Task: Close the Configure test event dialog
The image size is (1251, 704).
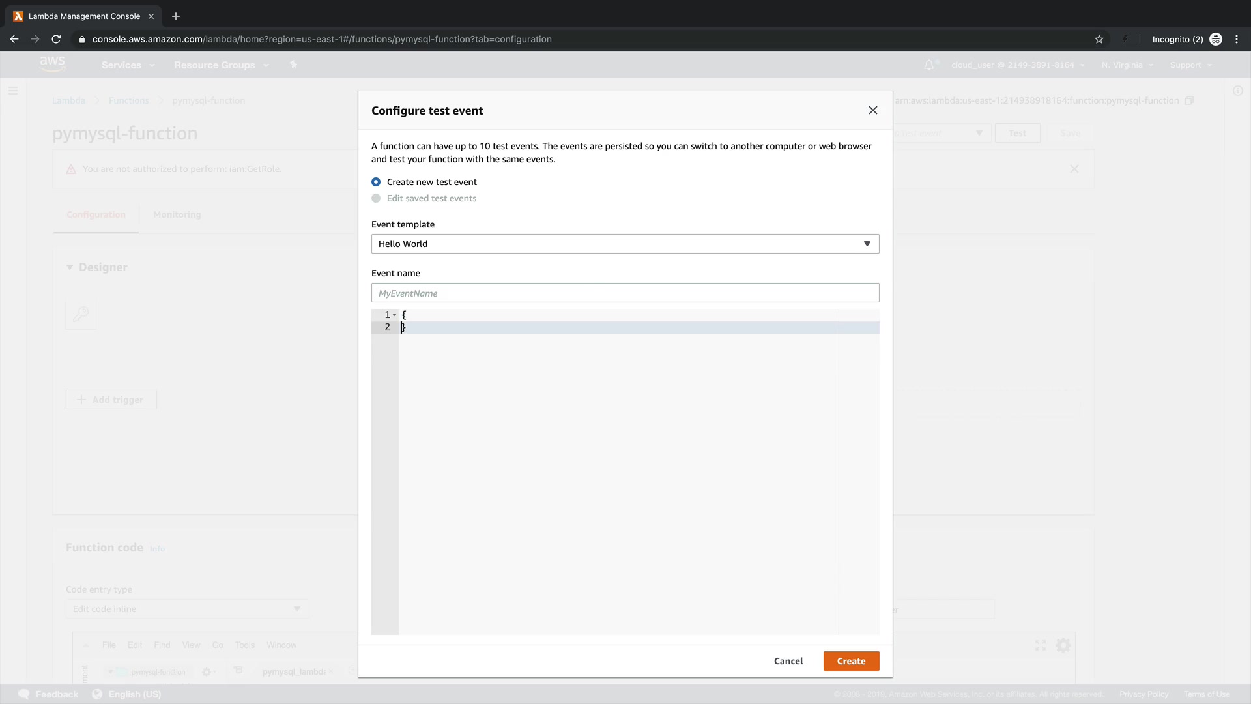Action: (872, 110)
